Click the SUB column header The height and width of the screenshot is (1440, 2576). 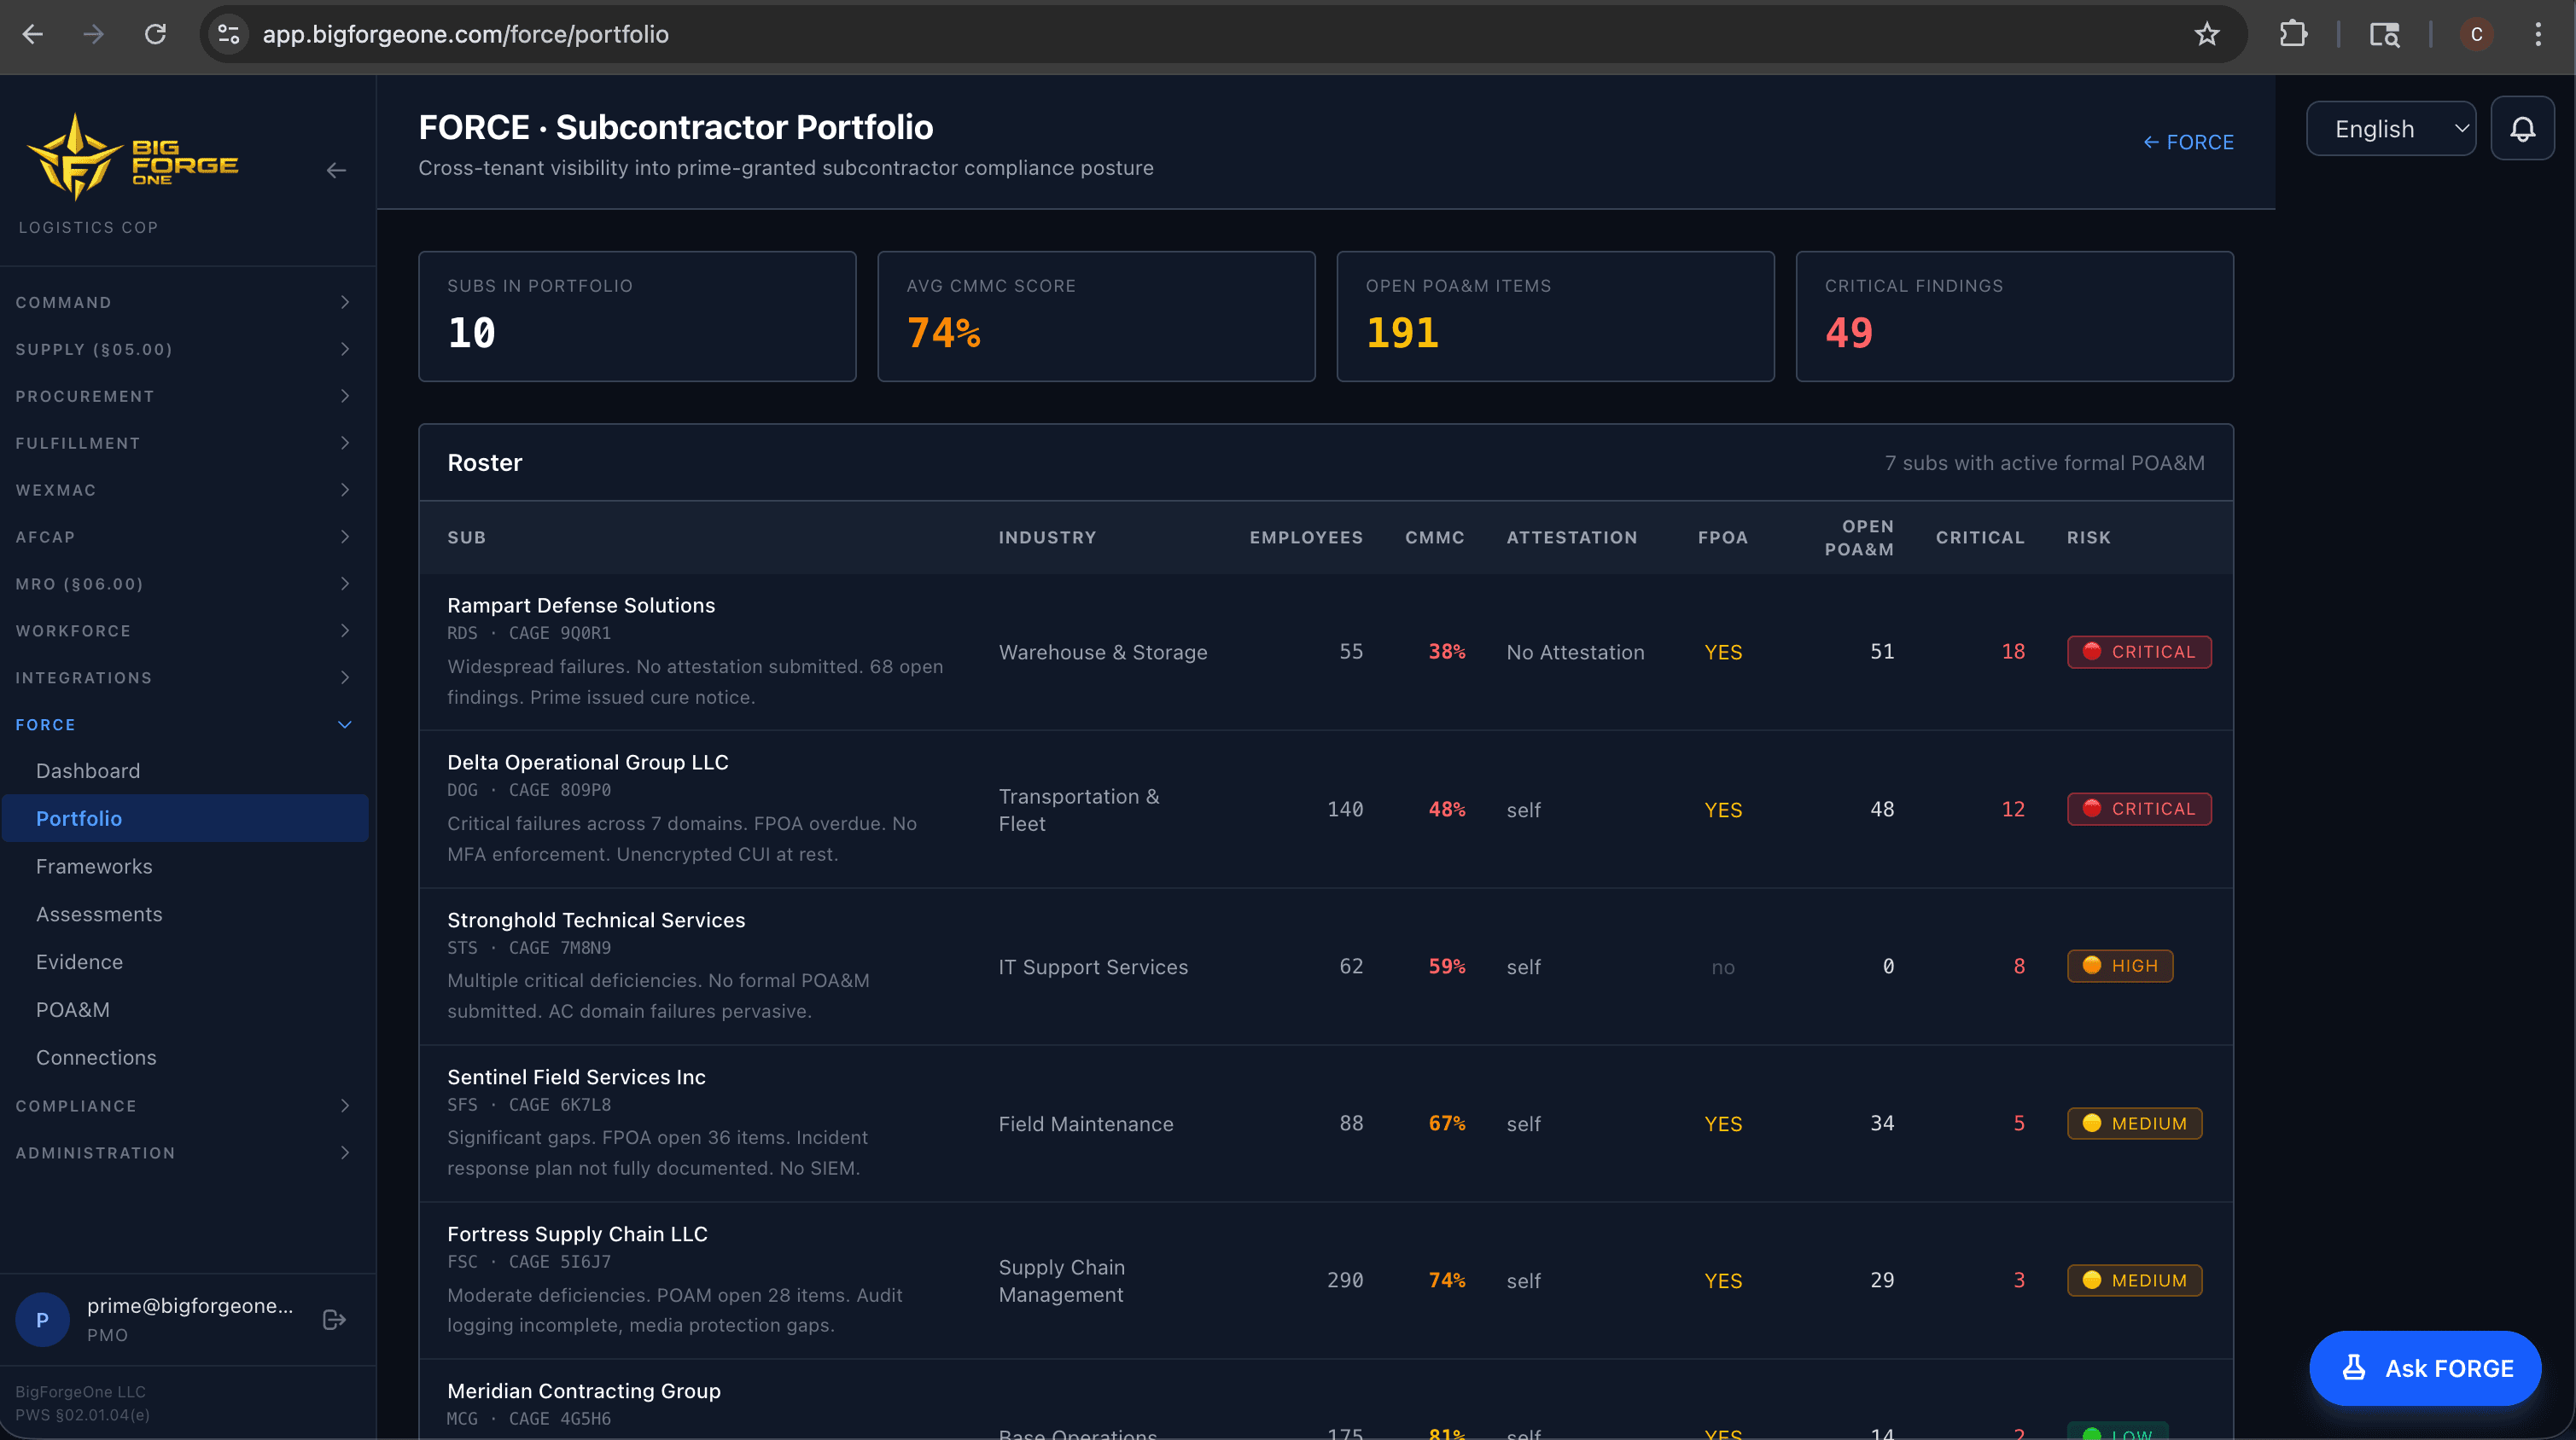tap(466, 537)
